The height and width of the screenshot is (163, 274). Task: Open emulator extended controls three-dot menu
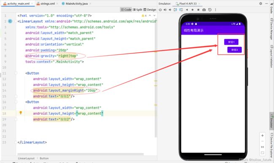(x=215, y=10)
